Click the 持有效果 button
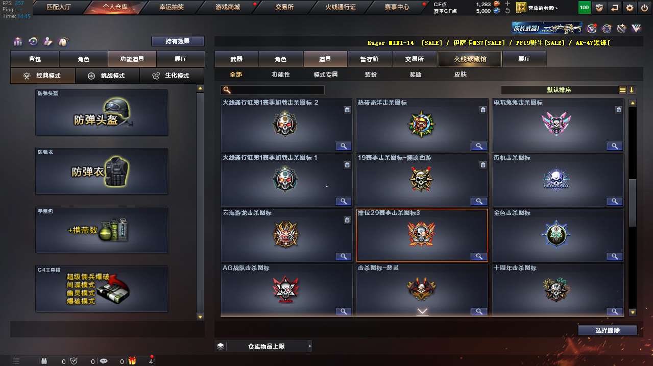The height and width of the screenshot is (366, 653). pyautogui.click(x=178, y=41)
